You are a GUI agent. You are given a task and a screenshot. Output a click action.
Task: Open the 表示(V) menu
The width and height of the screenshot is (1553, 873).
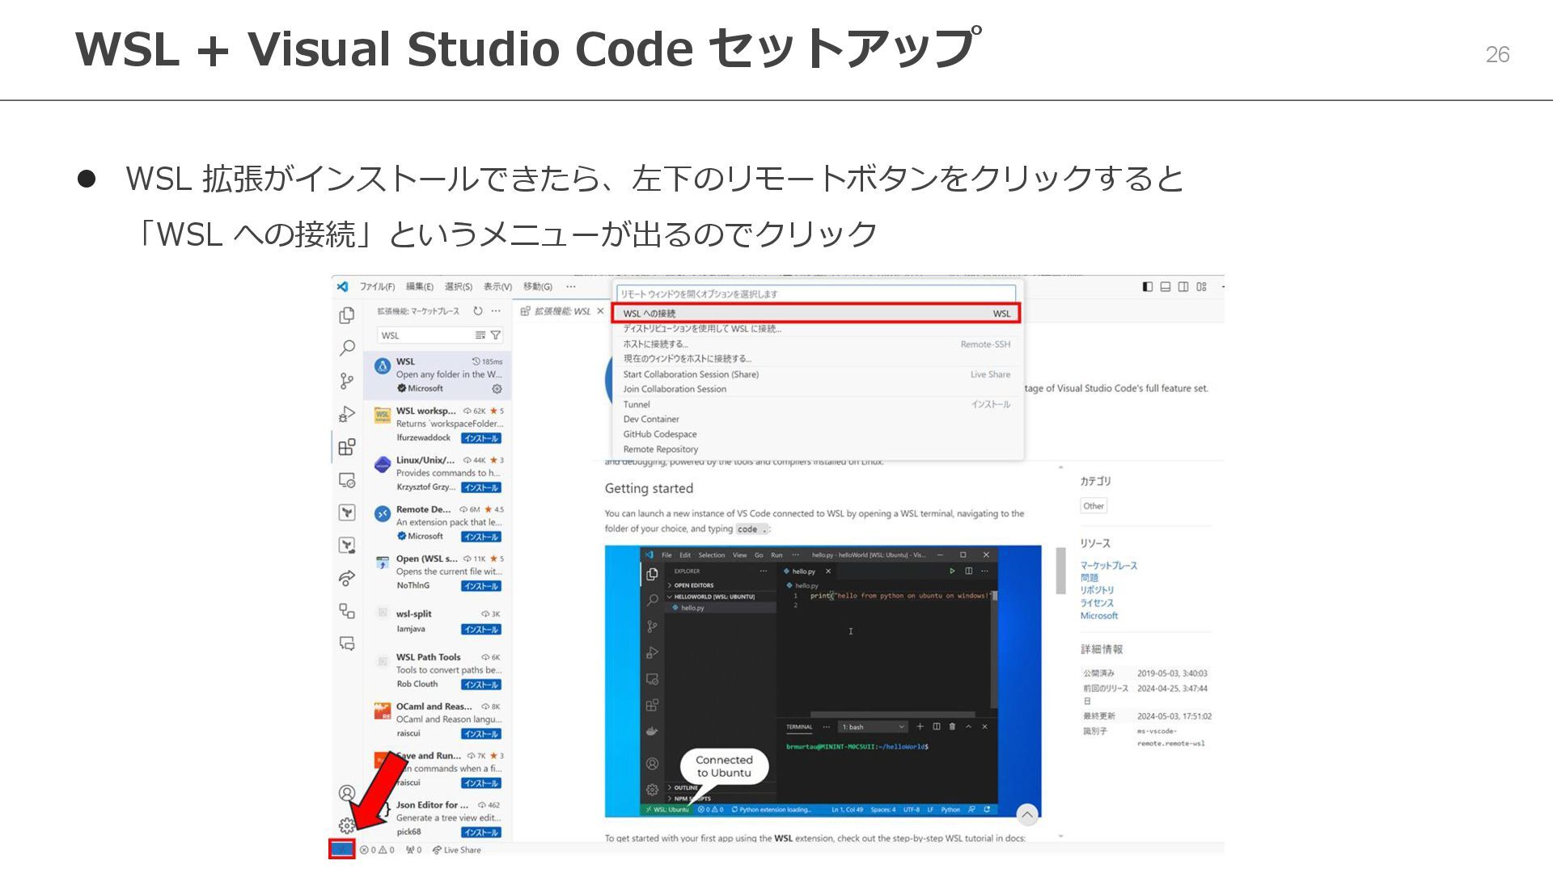(497, 287)
